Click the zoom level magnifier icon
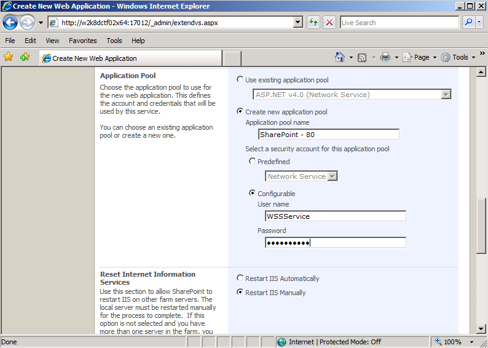 (438, 341)
